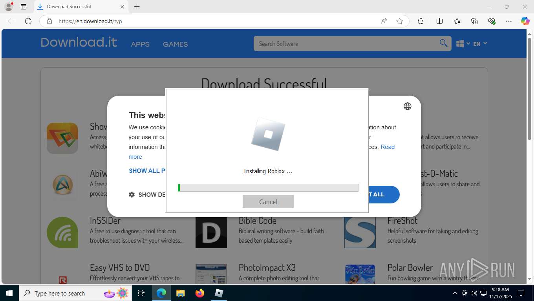Open the Windows Start menu

coord(9,293)
